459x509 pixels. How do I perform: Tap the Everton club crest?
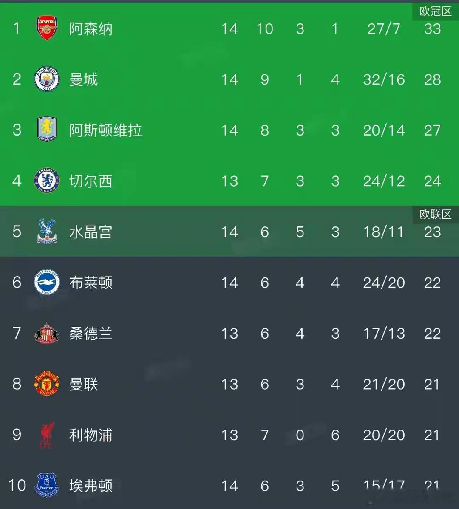coord(47,485)
